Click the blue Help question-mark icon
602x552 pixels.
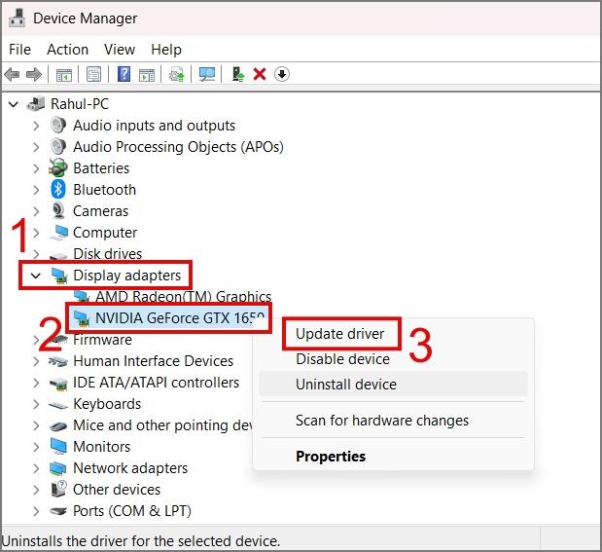point(124,74)
